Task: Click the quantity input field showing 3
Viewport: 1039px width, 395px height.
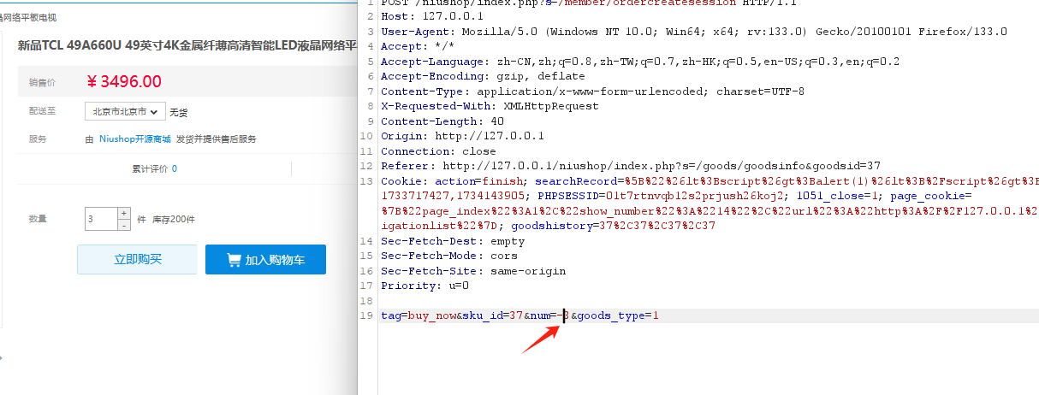Action: pos(101,219)
